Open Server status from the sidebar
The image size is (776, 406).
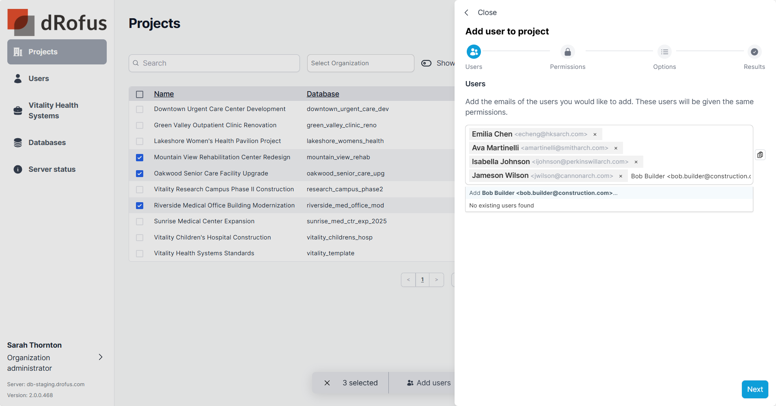tap(52, 169)
